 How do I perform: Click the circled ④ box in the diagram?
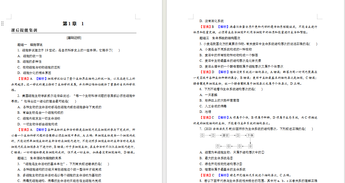250,146
